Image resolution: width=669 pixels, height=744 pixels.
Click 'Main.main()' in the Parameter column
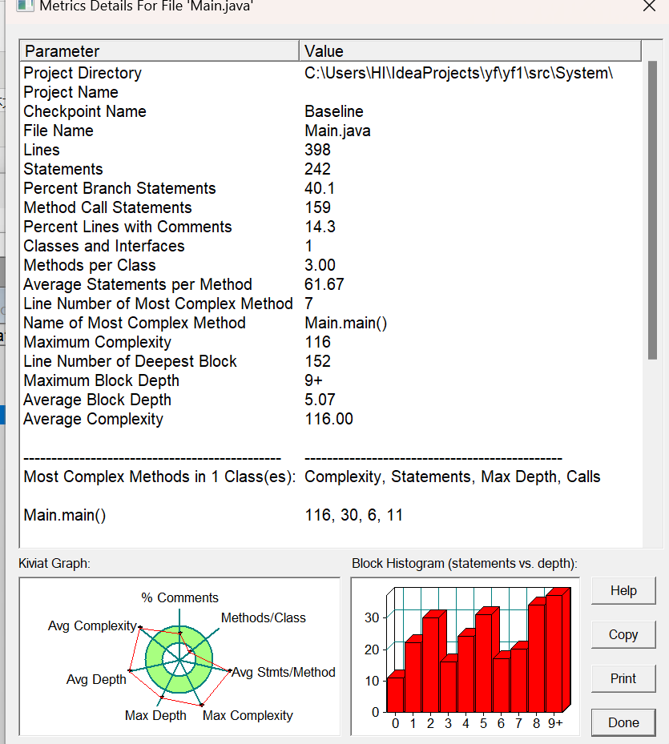65,515
